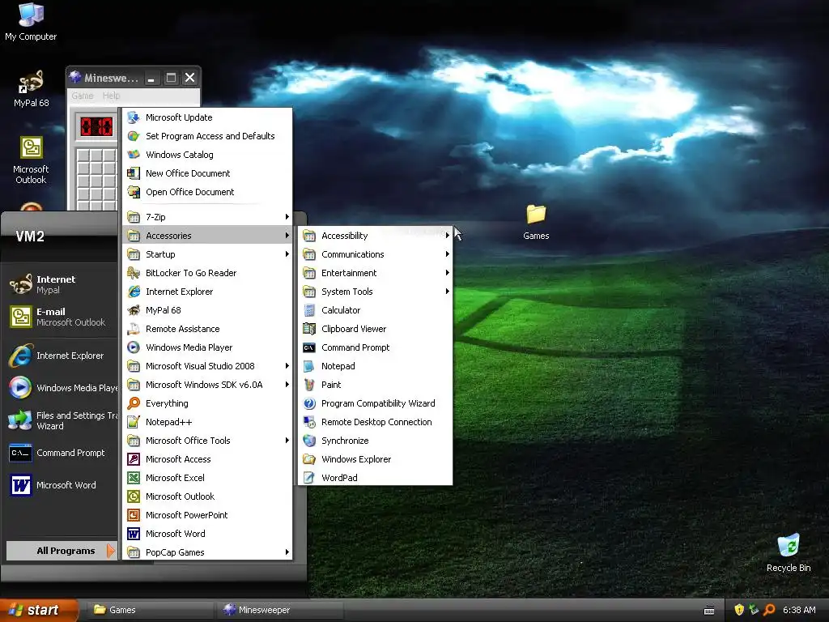Switch to Minesweeper taskbar button

coord(279,610)
